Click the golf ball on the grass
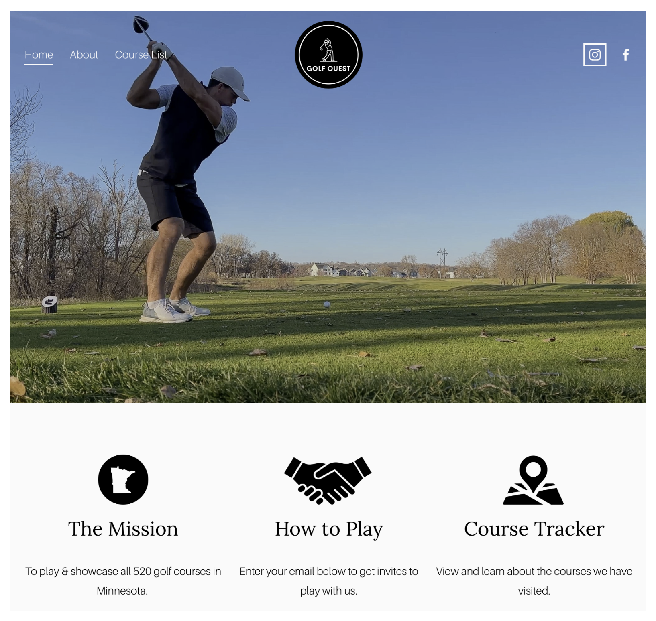 (327, 304)
